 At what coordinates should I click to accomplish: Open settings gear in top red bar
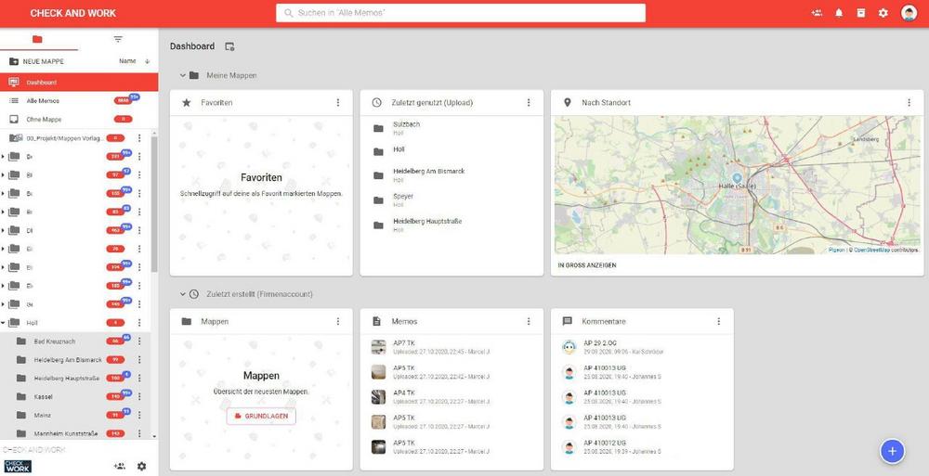point(883,13)
